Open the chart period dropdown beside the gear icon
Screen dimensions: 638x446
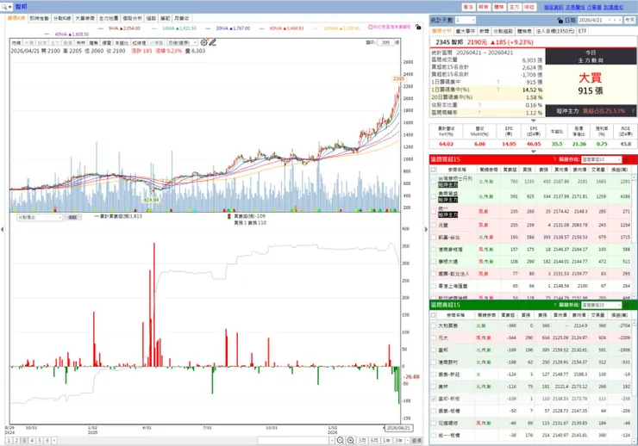coord(182,43)
